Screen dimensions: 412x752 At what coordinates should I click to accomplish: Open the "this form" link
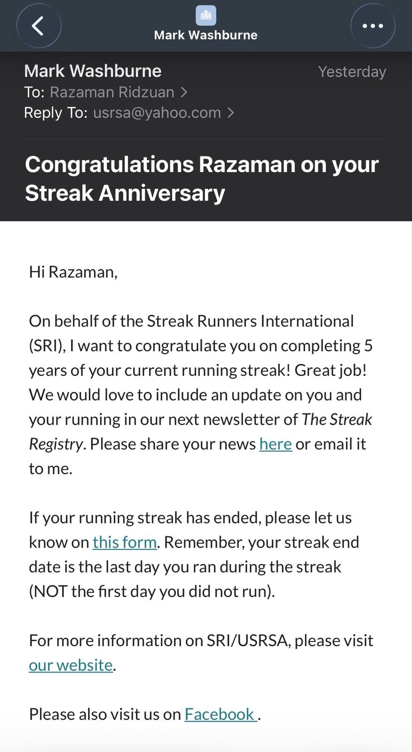(125, 542)
